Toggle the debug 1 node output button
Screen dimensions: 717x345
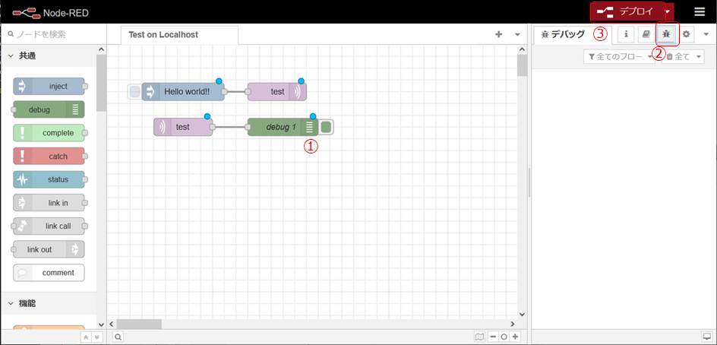326,127
